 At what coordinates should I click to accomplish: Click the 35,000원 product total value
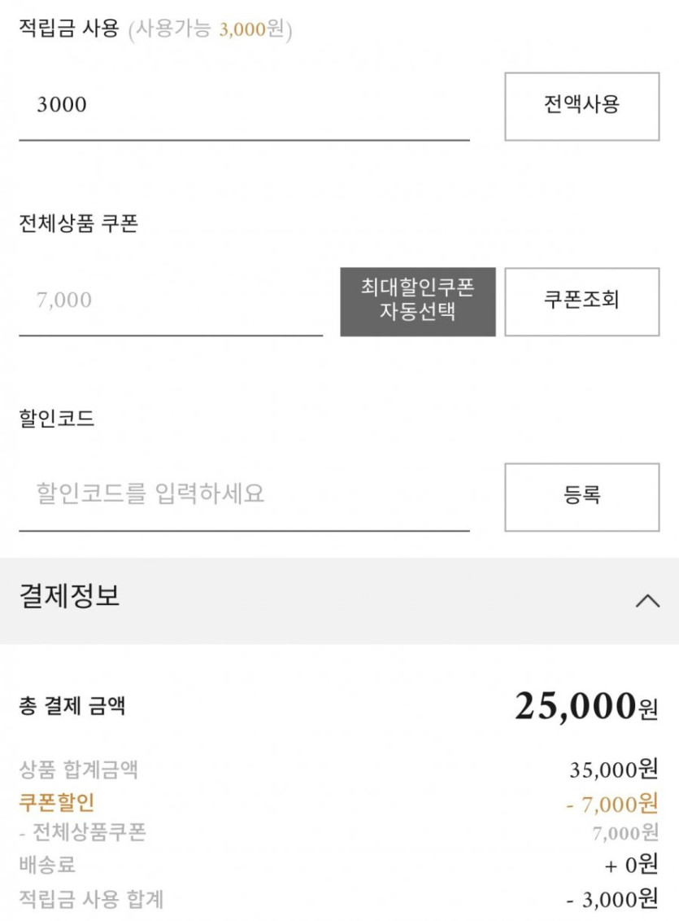613,769
